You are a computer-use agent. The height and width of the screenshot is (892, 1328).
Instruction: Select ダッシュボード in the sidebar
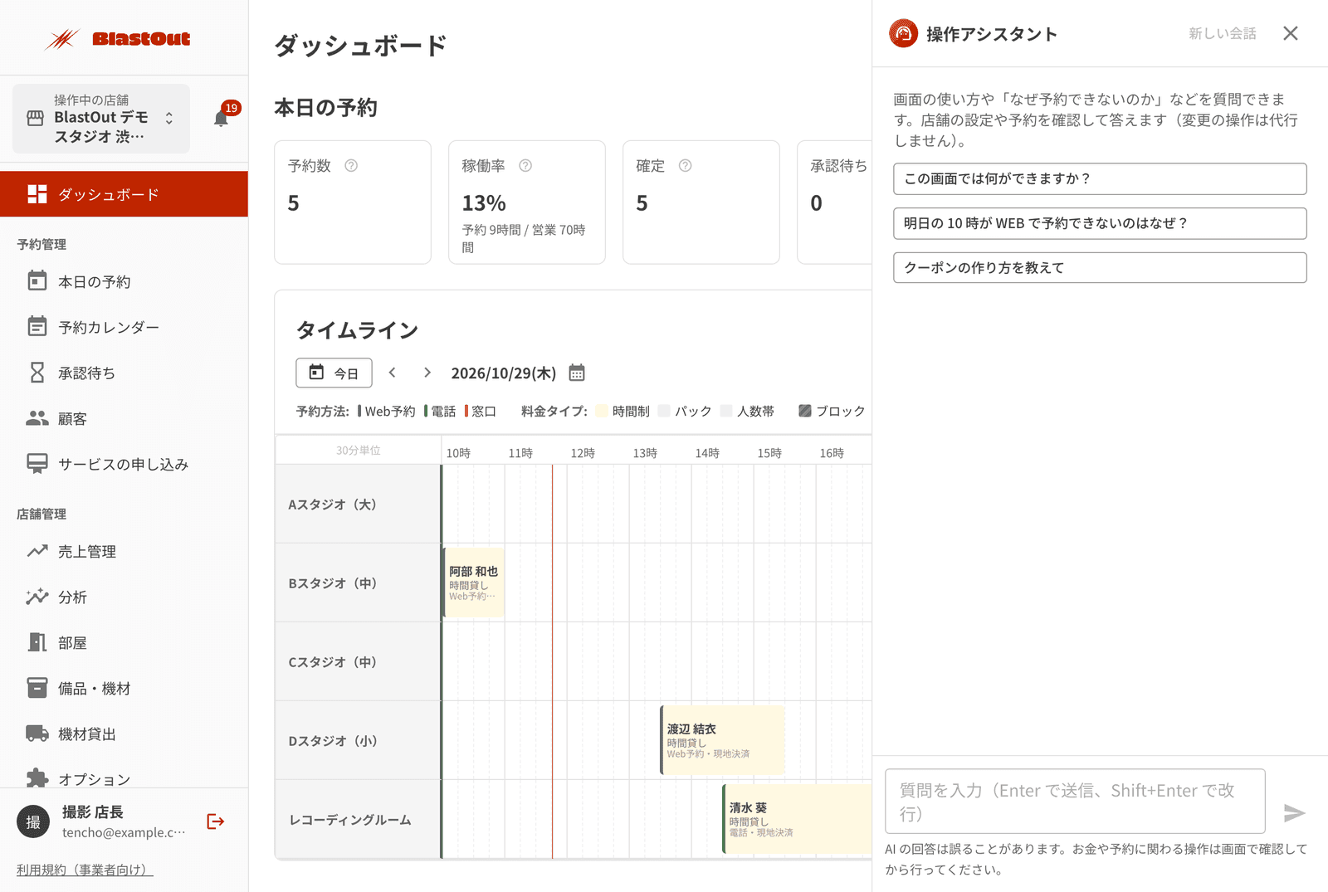pos(124,194)
